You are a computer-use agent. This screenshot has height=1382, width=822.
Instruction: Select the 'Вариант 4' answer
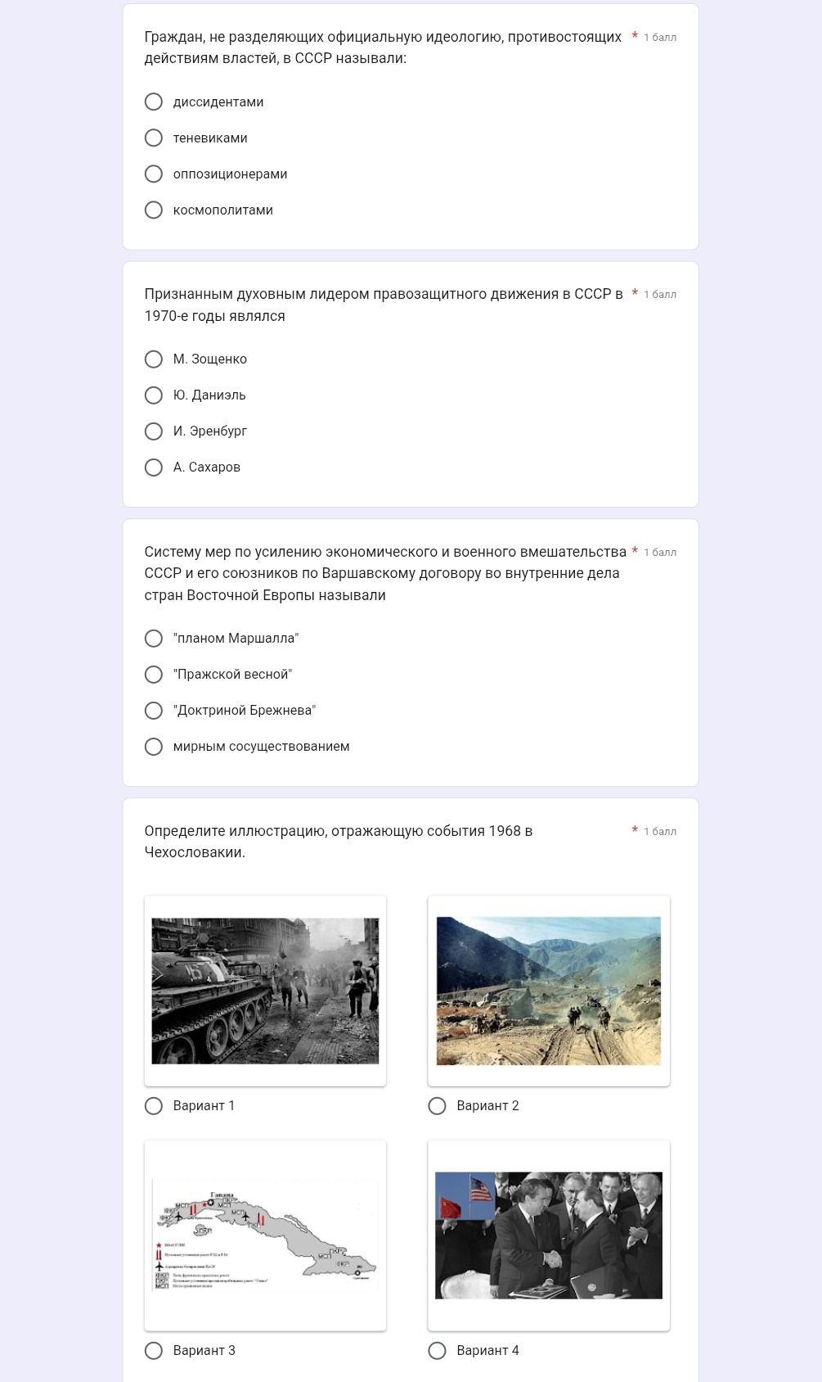pyautogui.click(x=438, y=1351)
